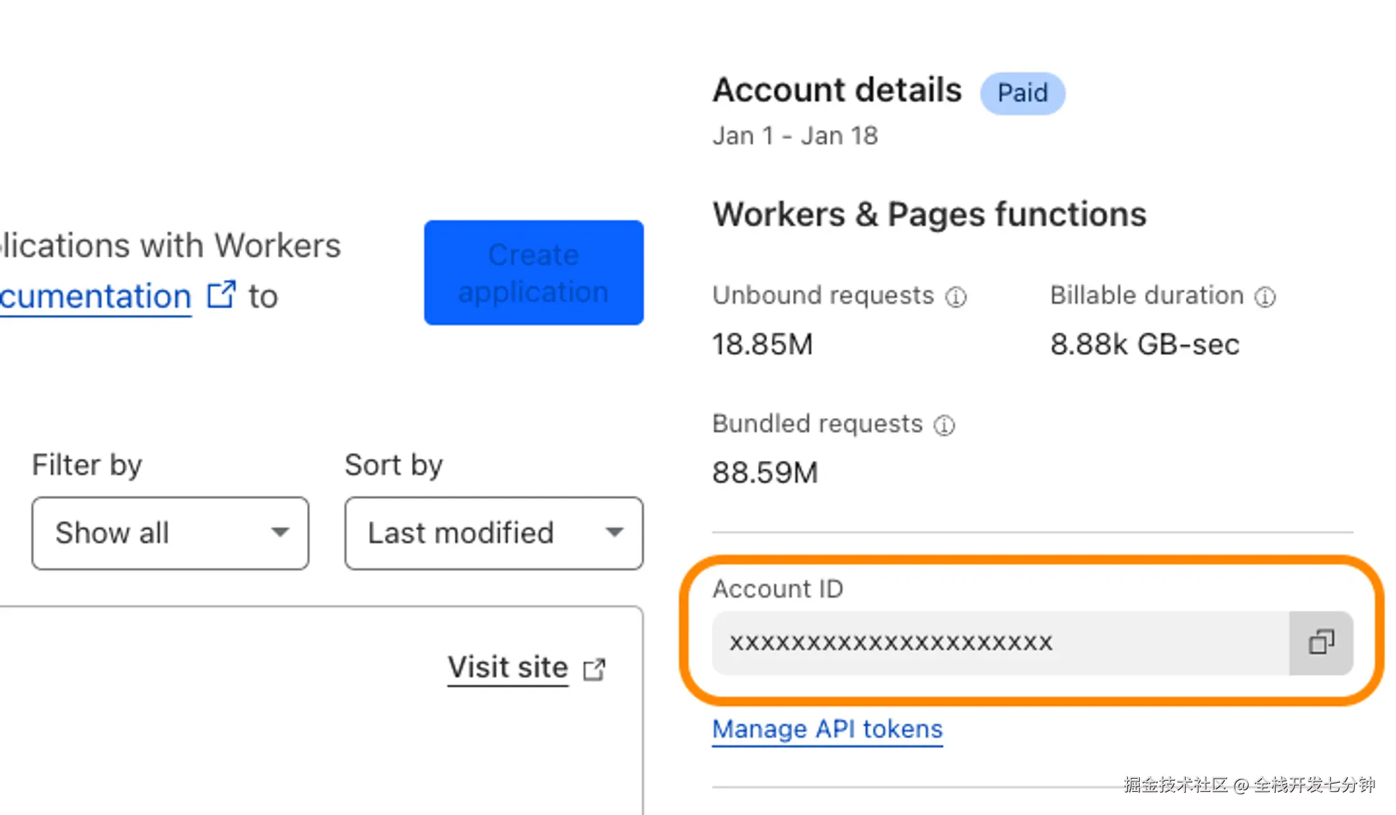The image size is (1396, 815).
Task: Click external icon next to Visit site
Action: point(594,669)
